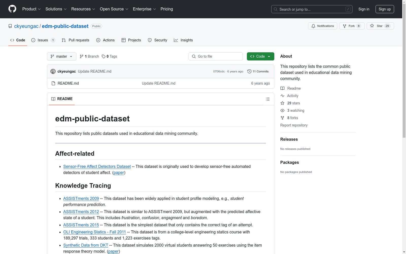Open the Releases section heading

click(x=289, y=139)
